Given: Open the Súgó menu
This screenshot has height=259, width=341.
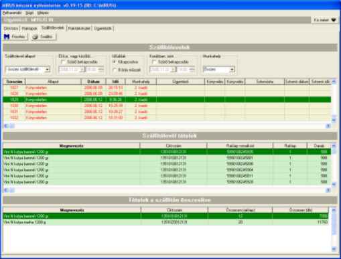Looking at the screenshot, I should pos(29,13).
